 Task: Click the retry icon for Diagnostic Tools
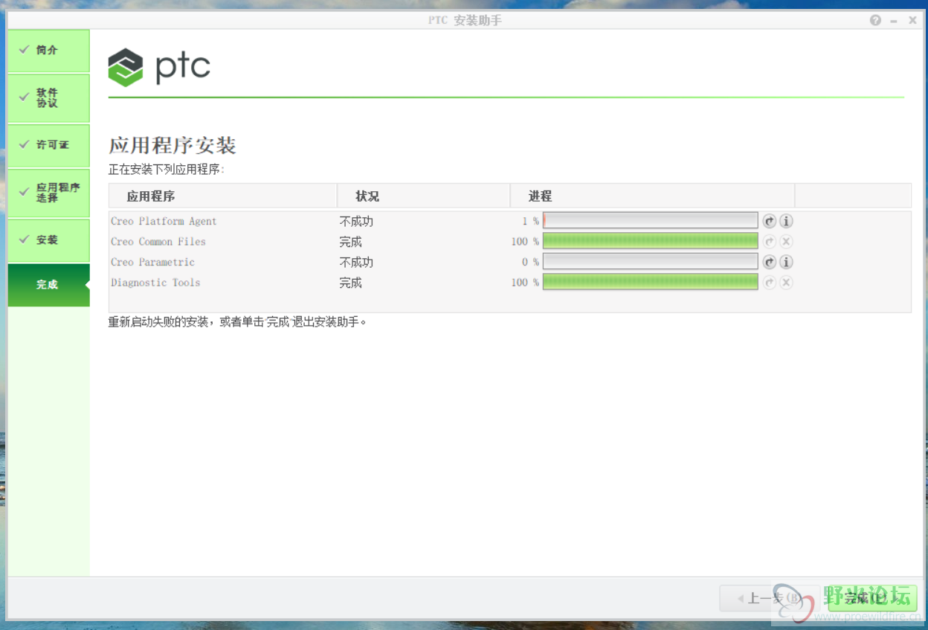click(770, 282)
